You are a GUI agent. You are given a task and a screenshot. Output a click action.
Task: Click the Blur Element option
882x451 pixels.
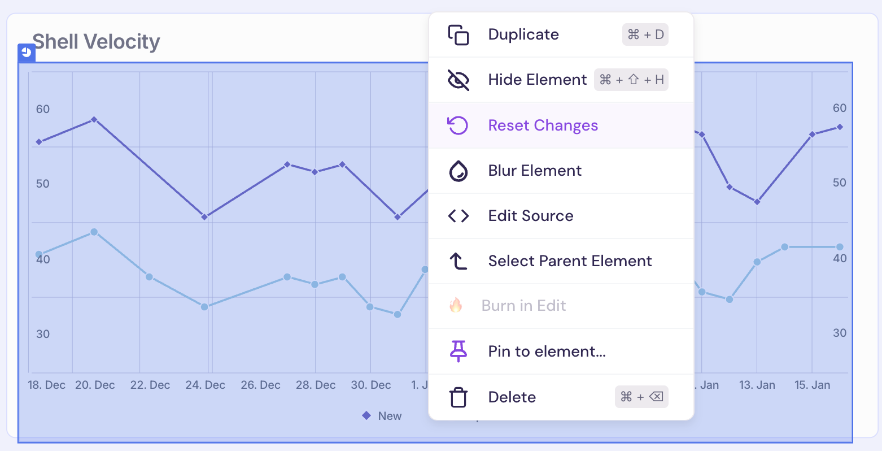[x=534, y=170]
